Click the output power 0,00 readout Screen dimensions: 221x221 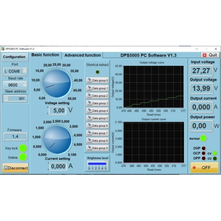(x=201, y=126)
